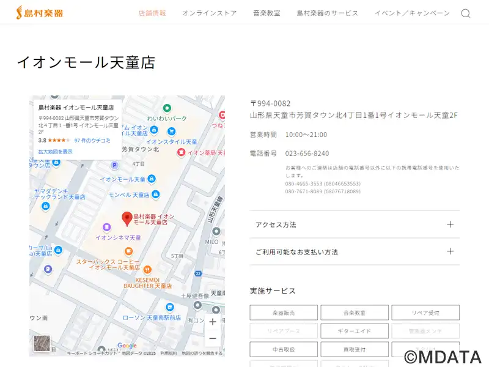The width and height of the screenshot is (489, 367).
Task: Click the gas station pin on map
Action: 48,269
